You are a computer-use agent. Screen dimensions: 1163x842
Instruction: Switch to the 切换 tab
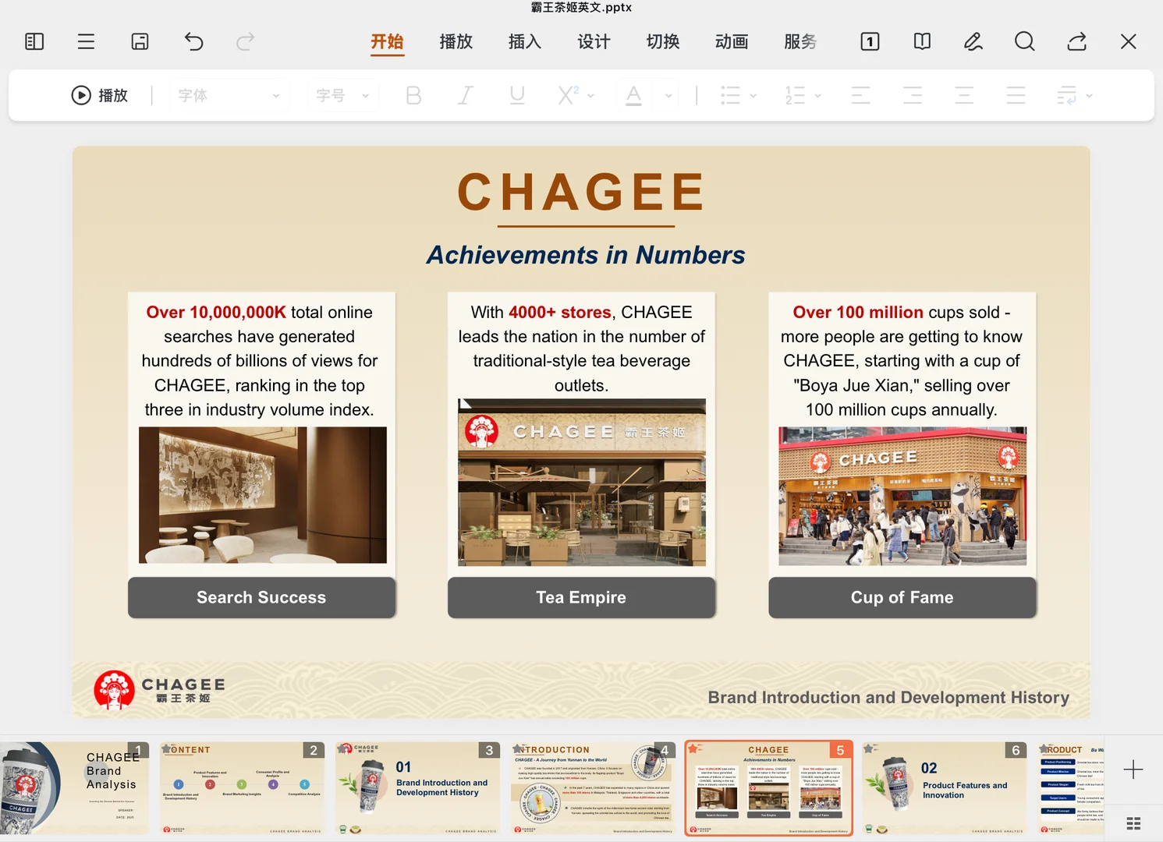[663, 41]
